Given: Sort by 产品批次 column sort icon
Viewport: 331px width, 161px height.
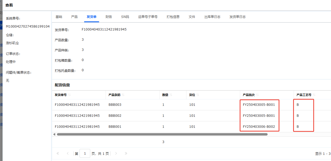Looking at the screenshot, I should pos(258,95).
